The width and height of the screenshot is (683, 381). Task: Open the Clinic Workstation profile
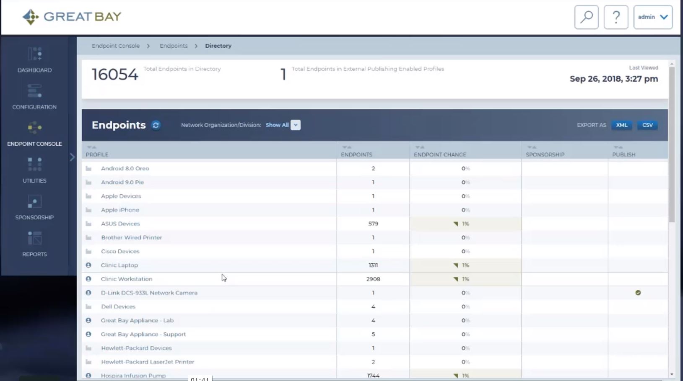(x=127, y=279)
